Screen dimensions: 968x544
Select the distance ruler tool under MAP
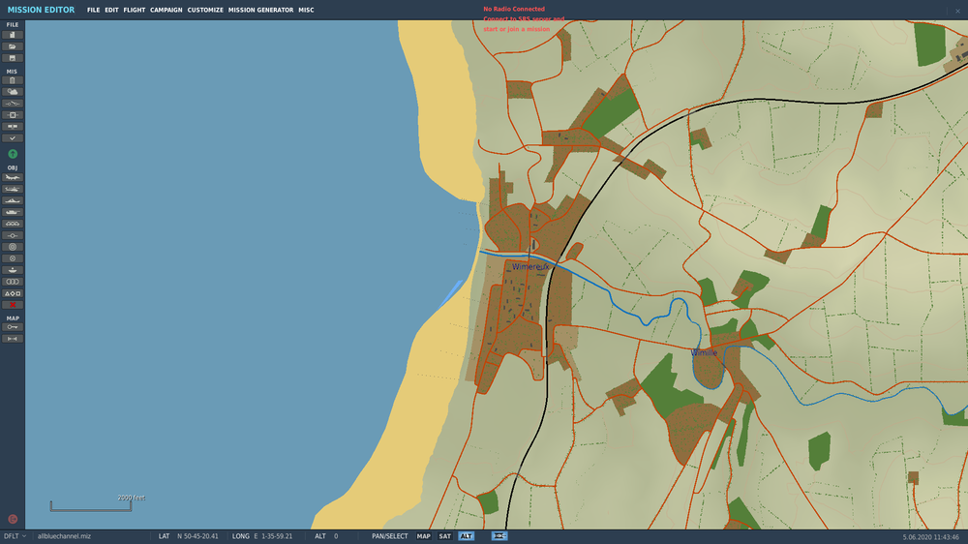pyautogui.click(x=13, y=339)
